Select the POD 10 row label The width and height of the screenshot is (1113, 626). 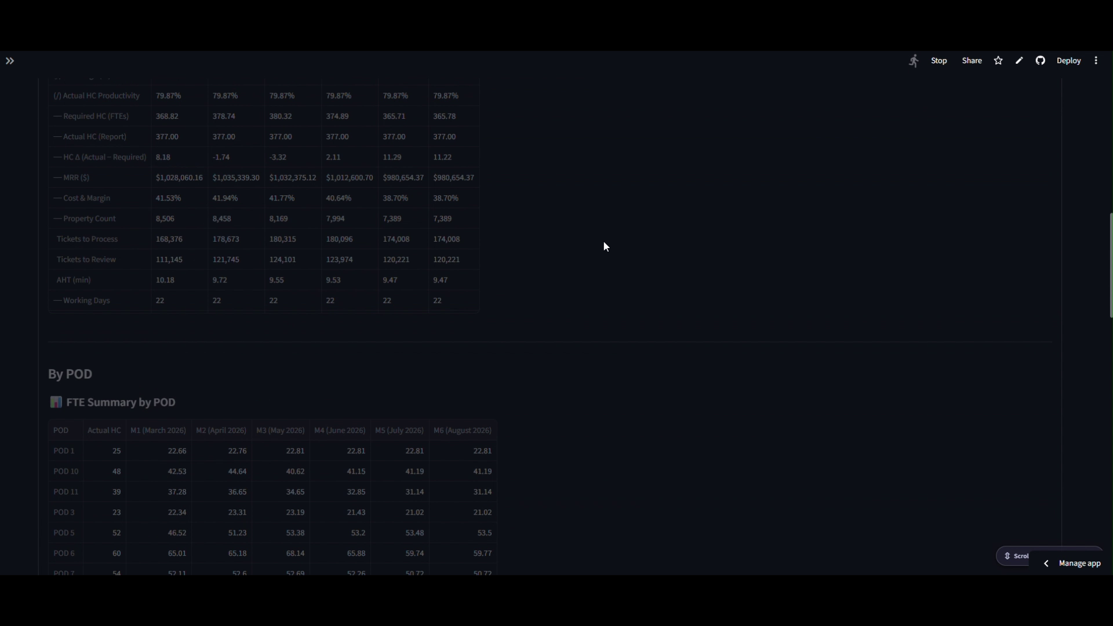click(x=66, y=471)
